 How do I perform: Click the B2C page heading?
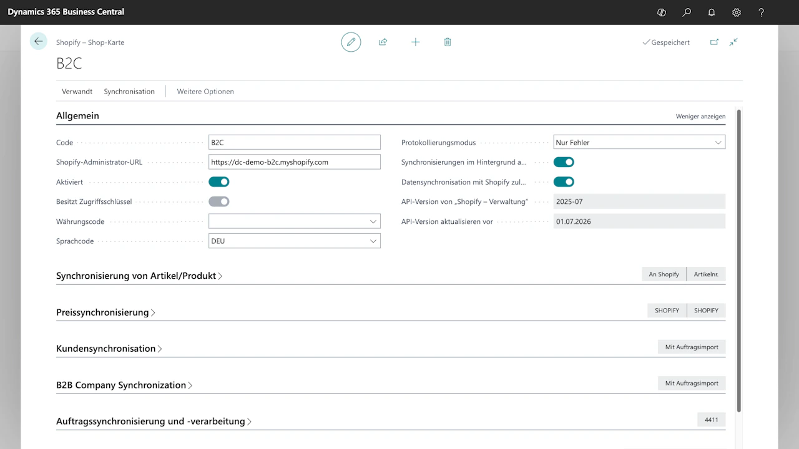tap(69, 63)
